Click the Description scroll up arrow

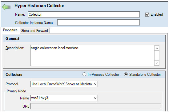click(157, 48)
